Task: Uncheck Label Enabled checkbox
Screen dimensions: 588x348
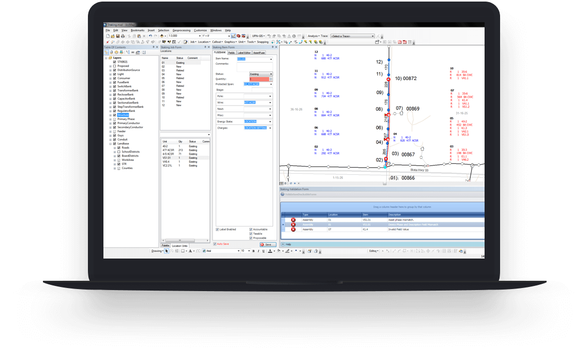Action: point(217,229)
